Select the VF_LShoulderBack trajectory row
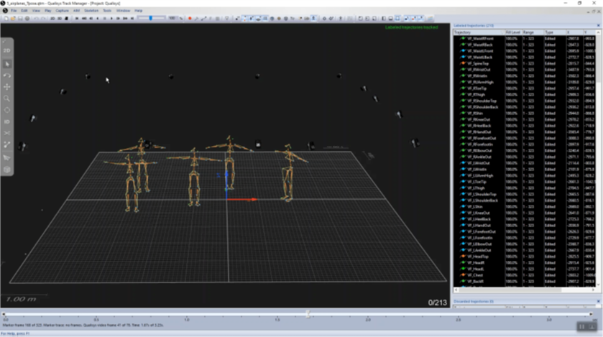 [x=525, y=200]
